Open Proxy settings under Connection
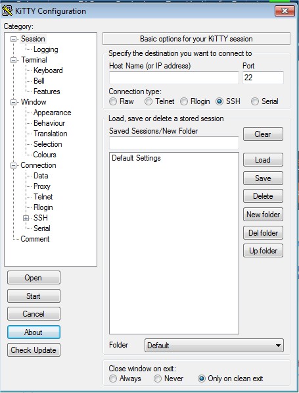 click(x=42, y=186)
